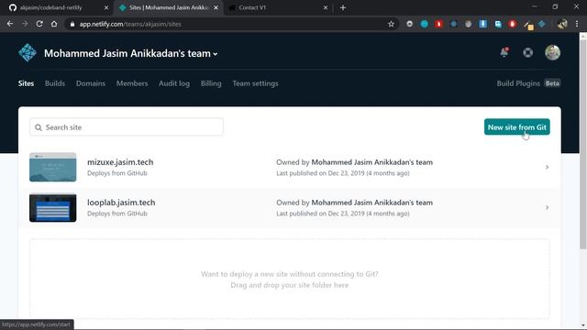
Task: Click the search magnifier icon
Action: click(x=39, y=127)
